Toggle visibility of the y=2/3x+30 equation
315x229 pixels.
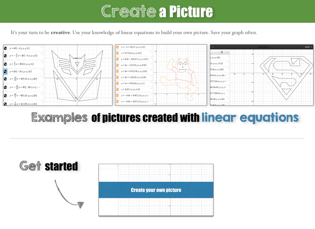[5, 64]
